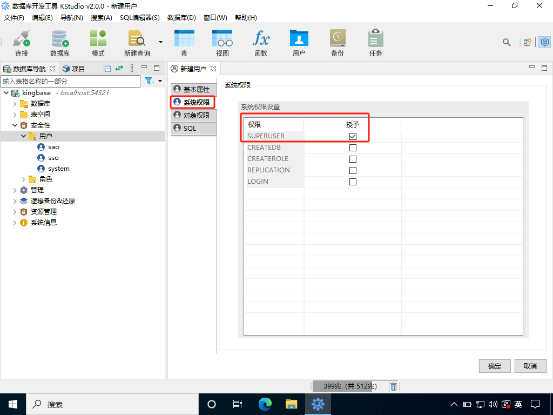Click the garbage collection trash icon
The height and width of the screenshot is (415, 553).
point(394,386)
